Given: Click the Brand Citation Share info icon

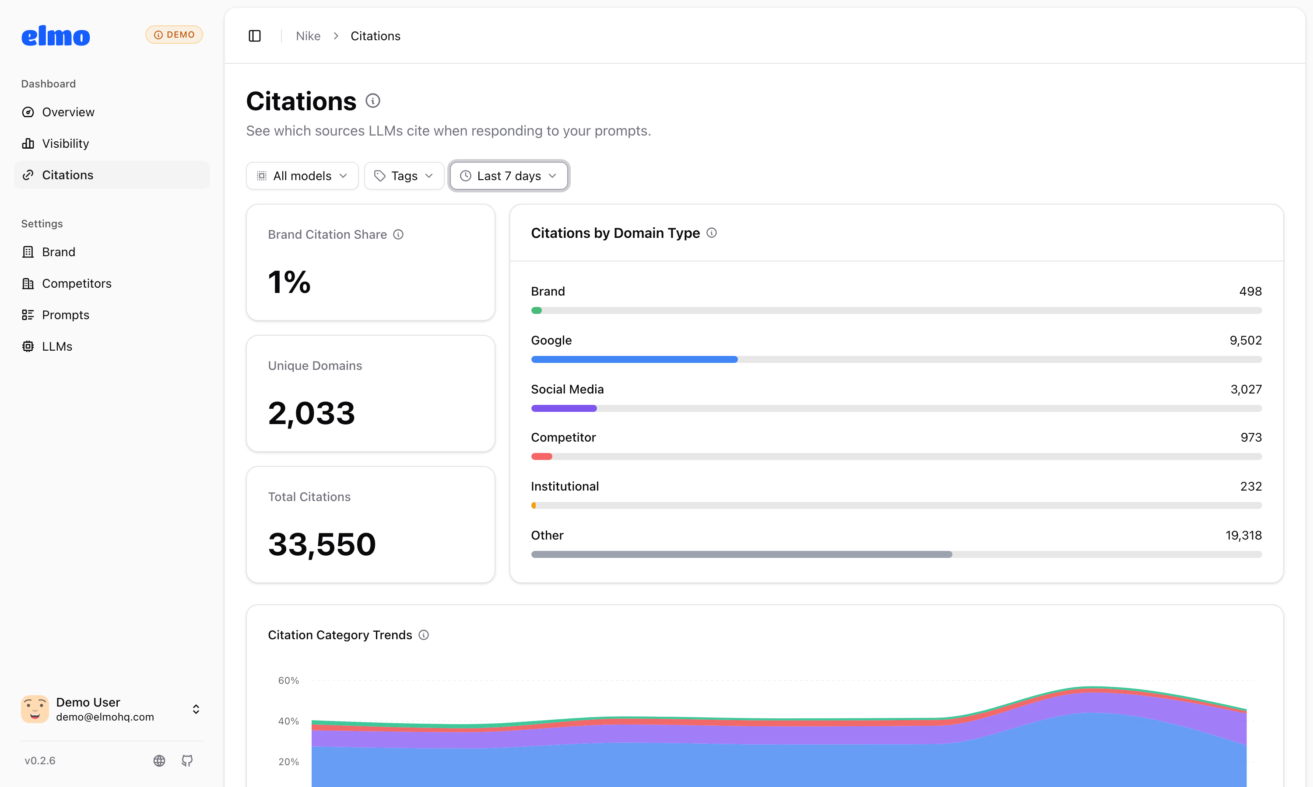Looking at the screenshot, I should [x=398, y=234].
